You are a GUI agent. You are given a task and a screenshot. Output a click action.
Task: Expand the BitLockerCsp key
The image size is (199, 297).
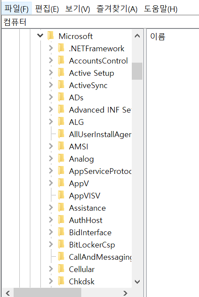(51, 244)
